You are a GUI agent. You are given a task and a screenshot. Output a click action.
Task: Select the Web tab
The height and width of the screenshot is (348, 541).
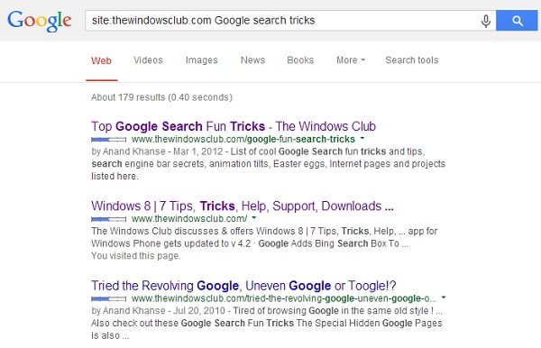[101, 60]
